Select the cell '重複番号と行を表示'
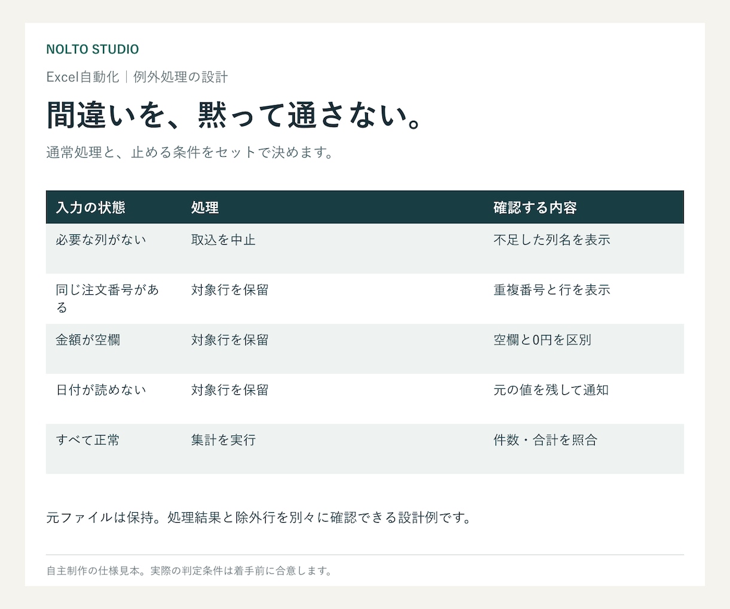 (x=552, y=290)
